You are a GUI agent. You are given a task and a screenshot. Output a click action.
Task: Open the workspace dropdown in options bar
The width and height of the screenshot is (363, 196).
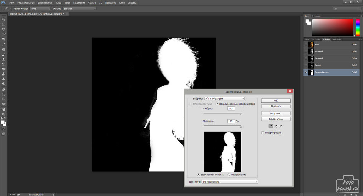pyautogui.click(x=347, y=8)
